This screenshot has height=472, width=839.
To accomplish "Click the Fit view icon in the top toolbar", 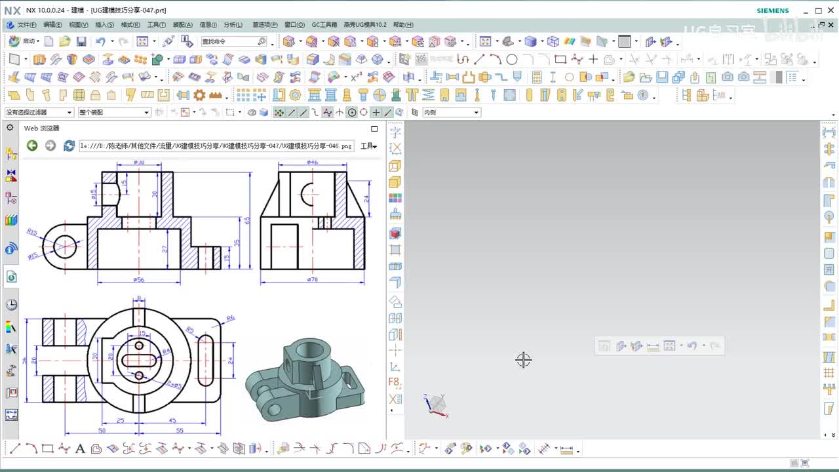I will point(142,41).
